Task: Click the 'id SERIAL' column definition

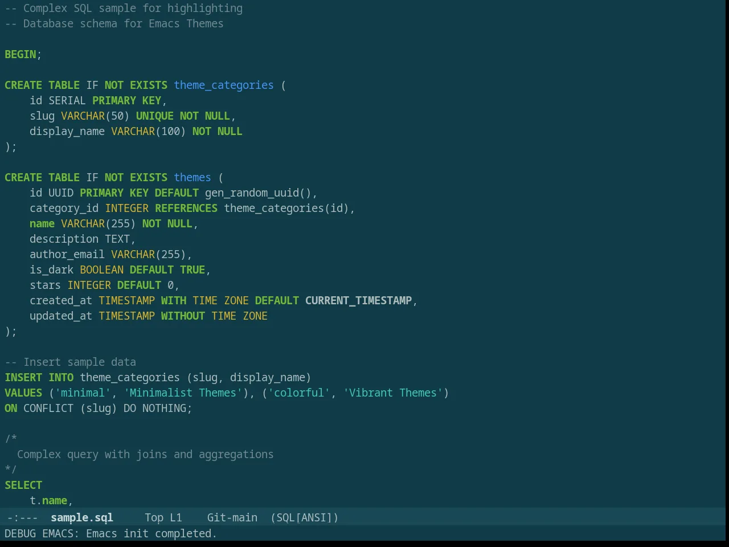Action: point(58,100)
